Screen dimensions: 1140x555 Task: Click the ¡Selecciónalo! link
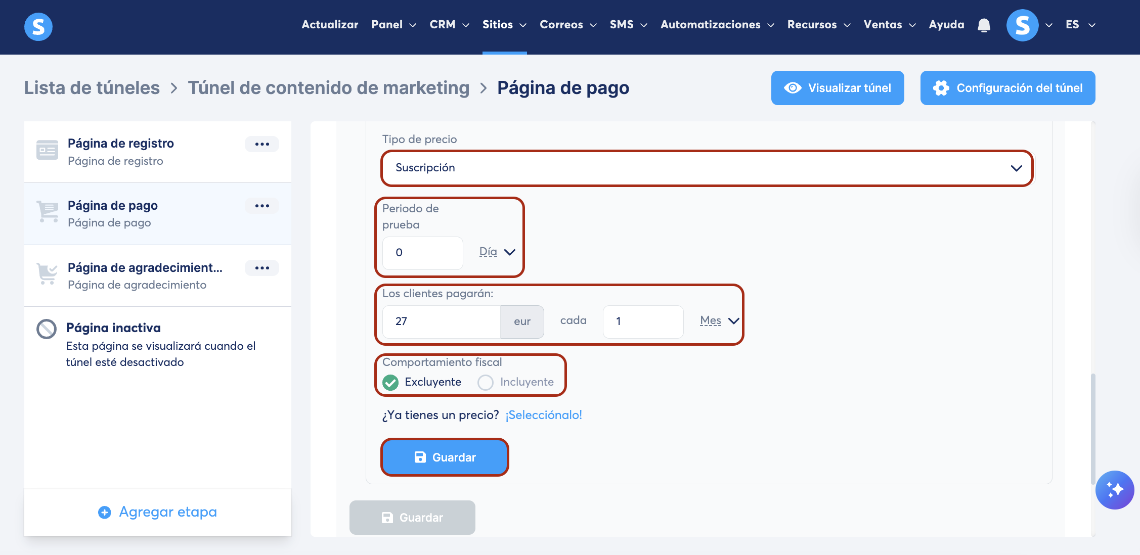(544, 415)
